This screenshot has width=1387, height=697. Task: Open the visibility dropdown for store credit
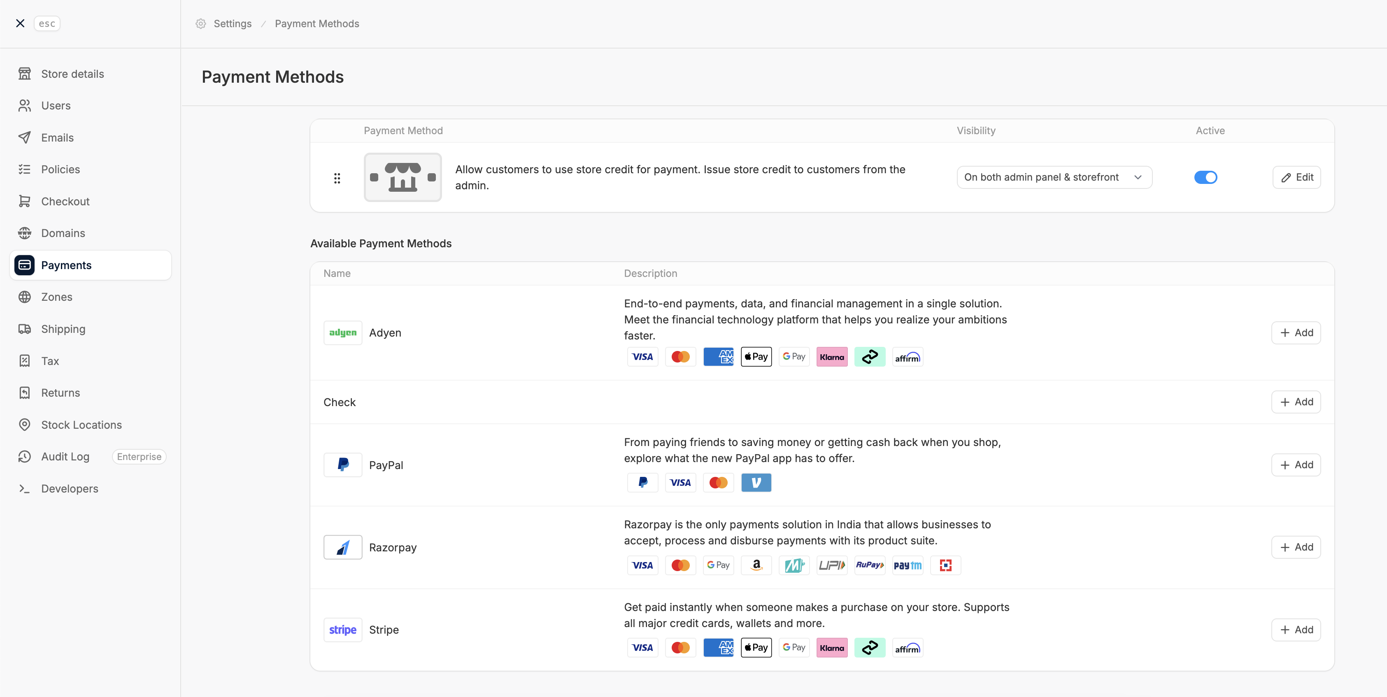(1054, 177)
